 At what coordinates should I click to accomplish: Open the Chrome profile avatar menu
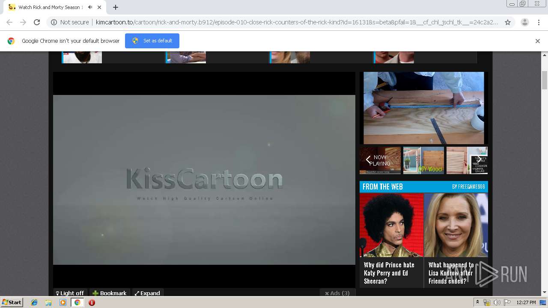tap(524, 22)
